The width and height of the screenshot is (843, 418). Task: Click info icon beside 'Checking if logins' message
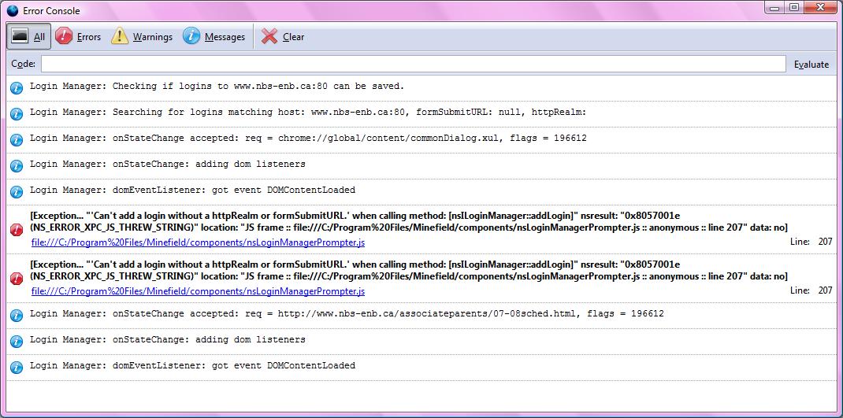[17, 87]
